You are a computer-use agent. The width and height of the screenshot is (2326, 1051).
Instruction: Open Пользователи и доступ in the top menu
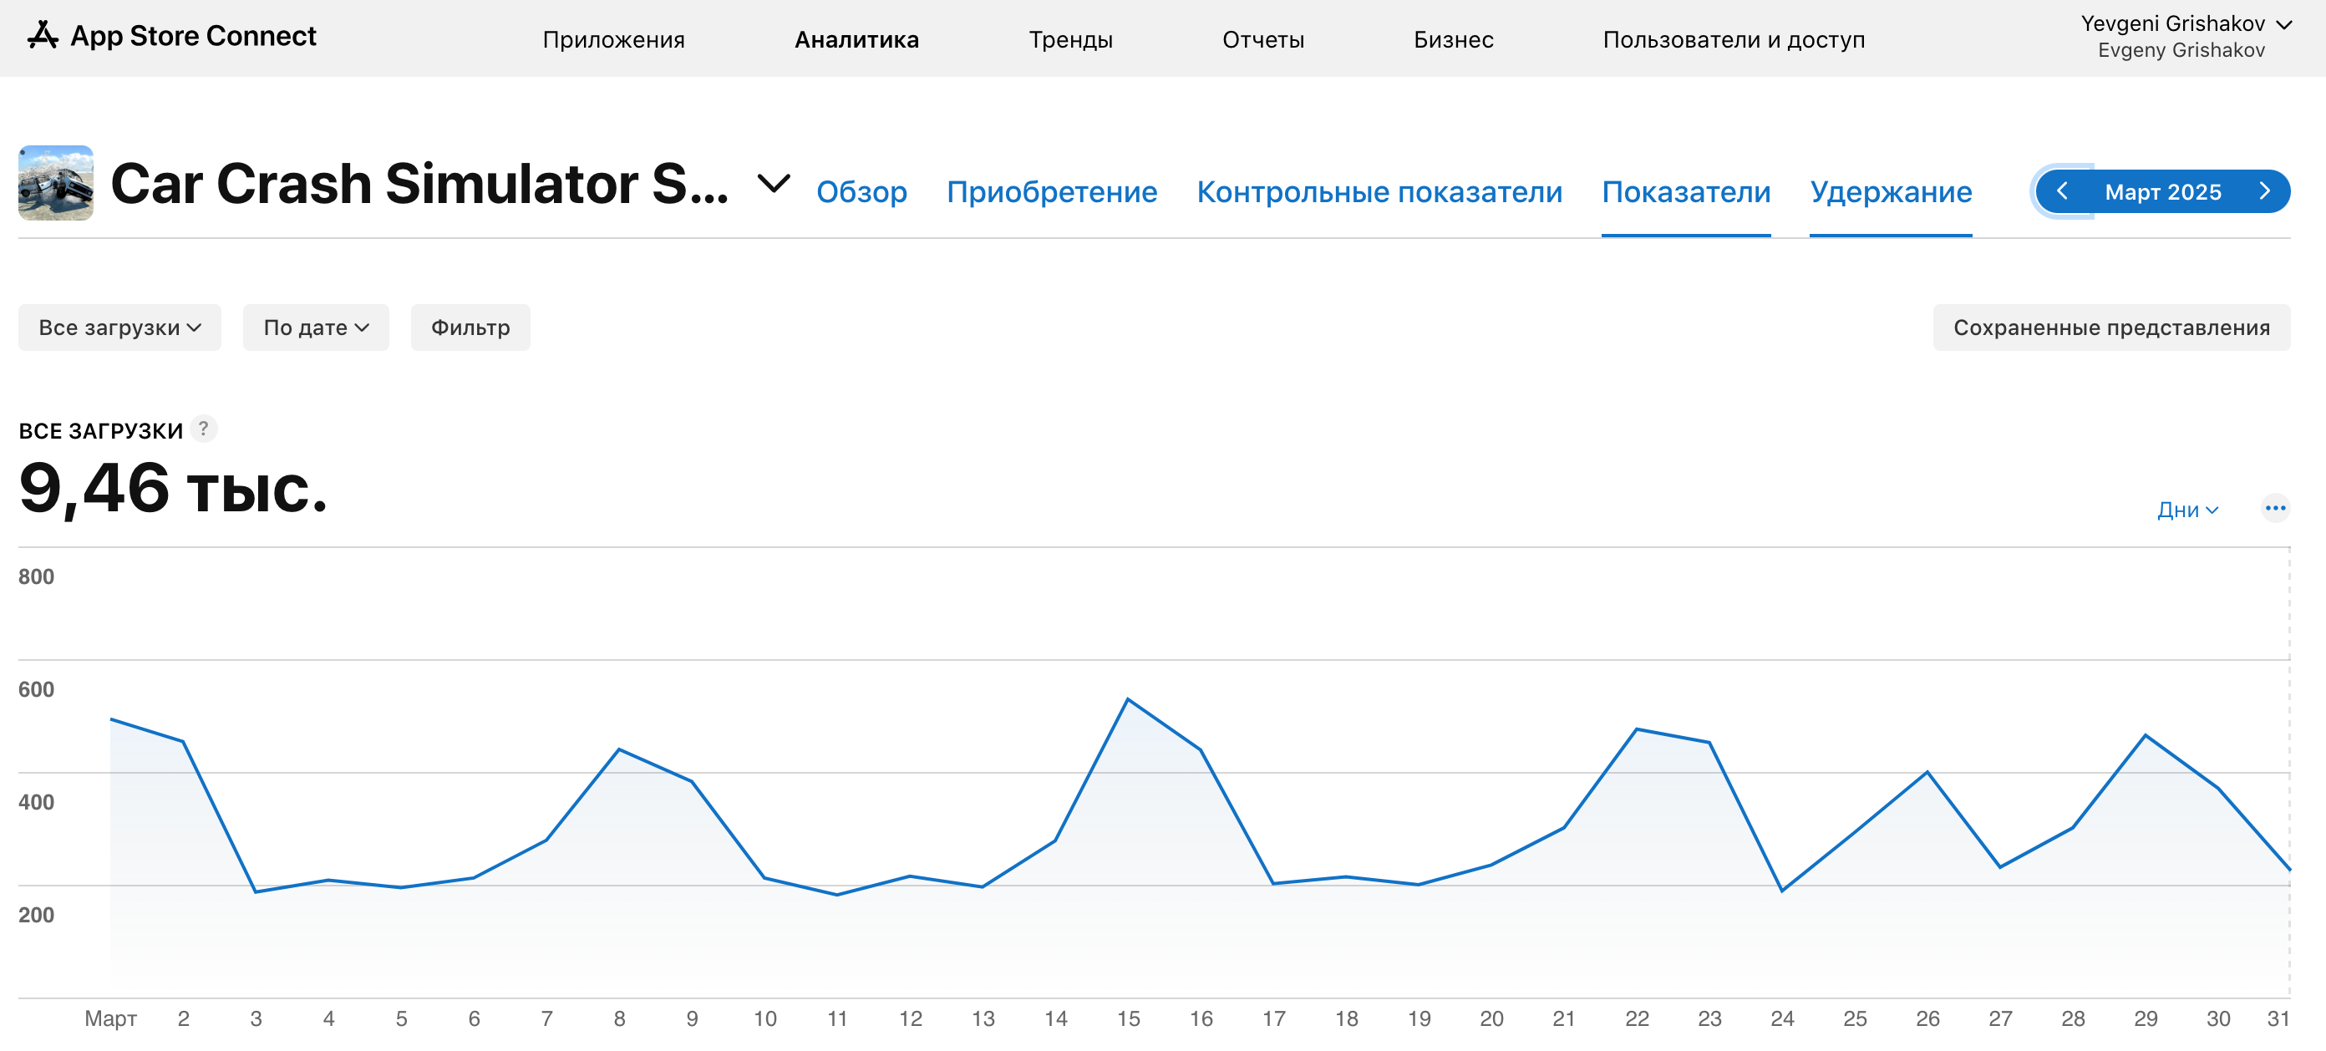(x=1733, y=40)
